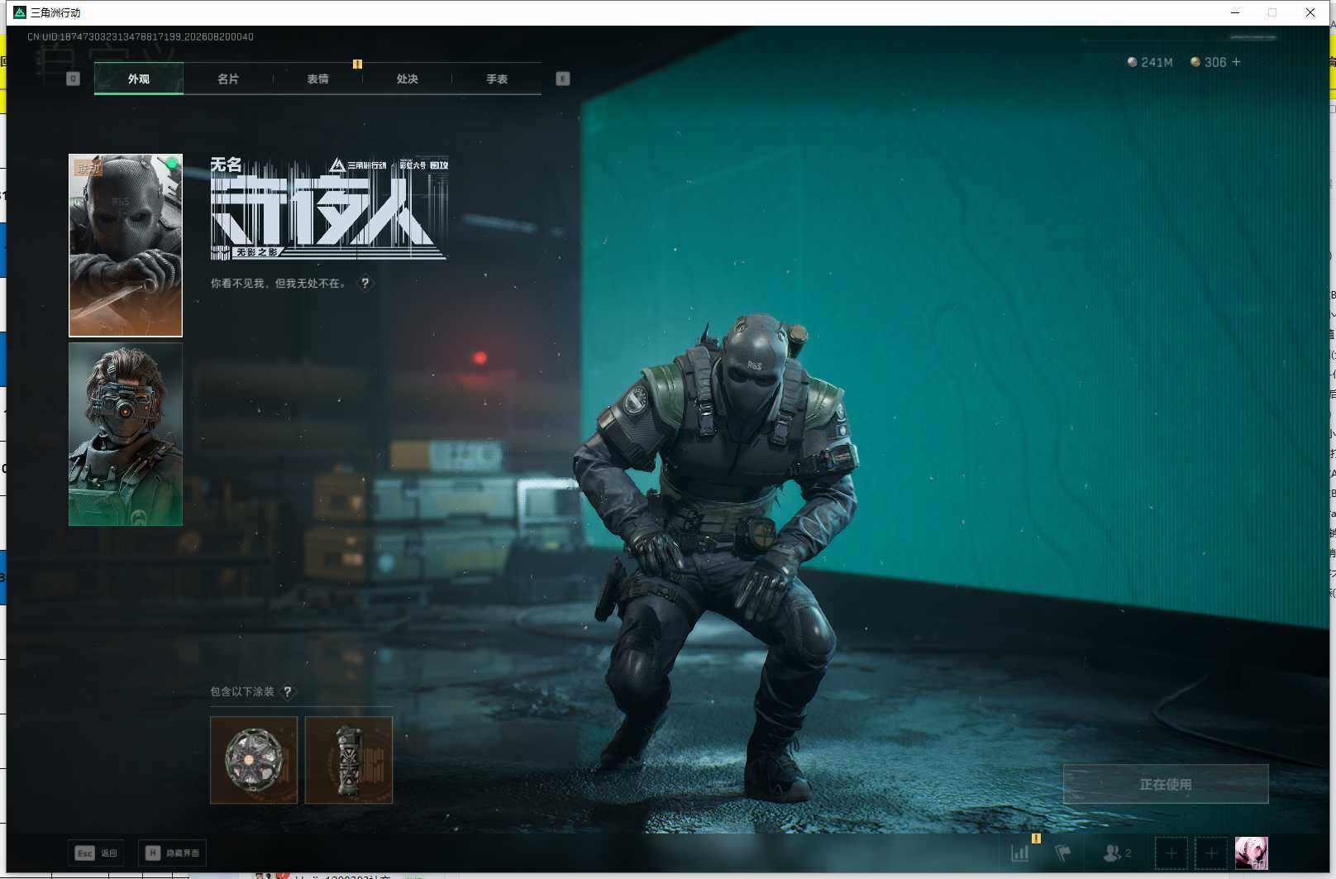This screenshot has width=1336, height=879.
Task: Click the 正在使用 button
Action: 1166,784
